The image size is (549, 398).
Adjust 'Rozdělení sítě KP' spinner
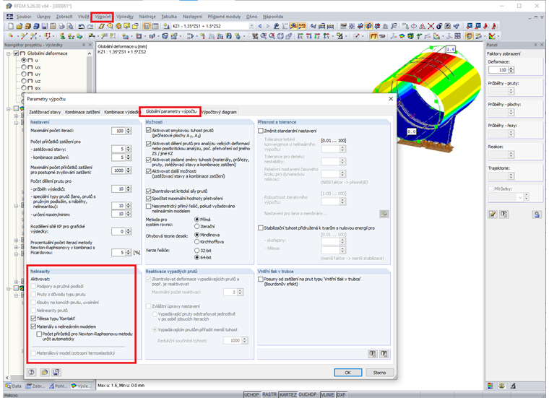click(x=129, y=231)
